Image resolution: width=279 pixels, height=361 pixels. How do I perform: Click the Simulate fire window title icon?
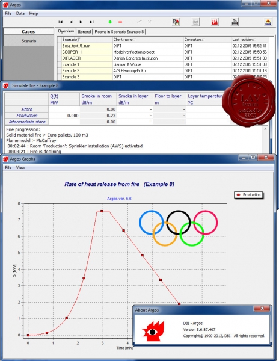tap(5, 85)
